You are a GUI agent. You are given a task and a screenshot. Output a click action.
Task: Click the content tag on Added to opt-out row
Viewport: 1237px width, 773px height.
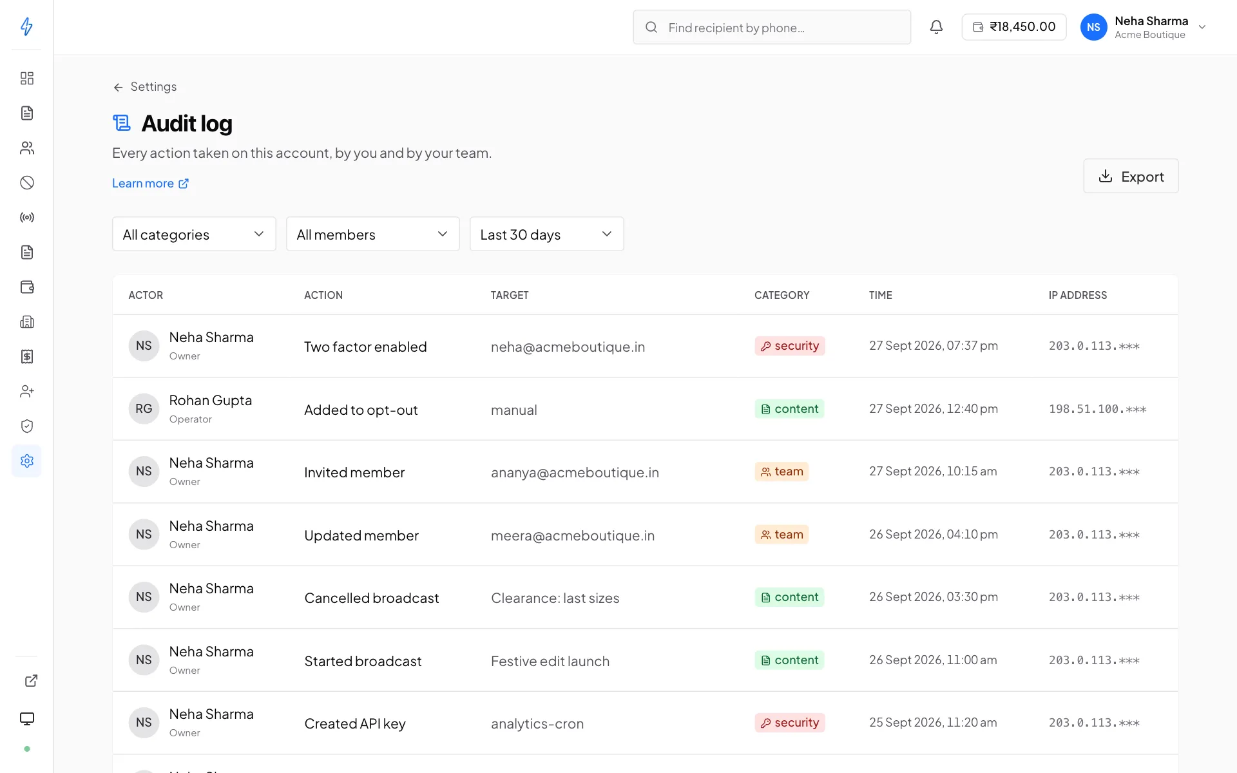(789, 409)
